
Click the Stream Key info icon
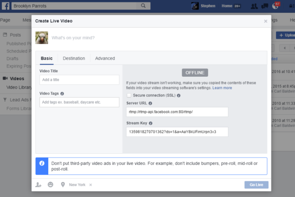tap(150, 123)
